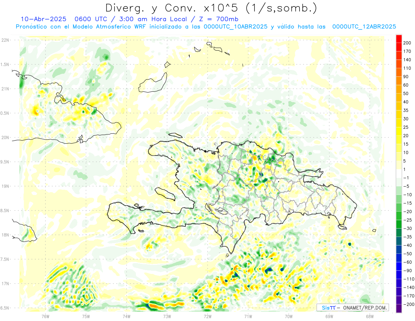Click the positive '35' color bar value
The width and height of the screenshot is (415, 321).
tap(406, 110)
